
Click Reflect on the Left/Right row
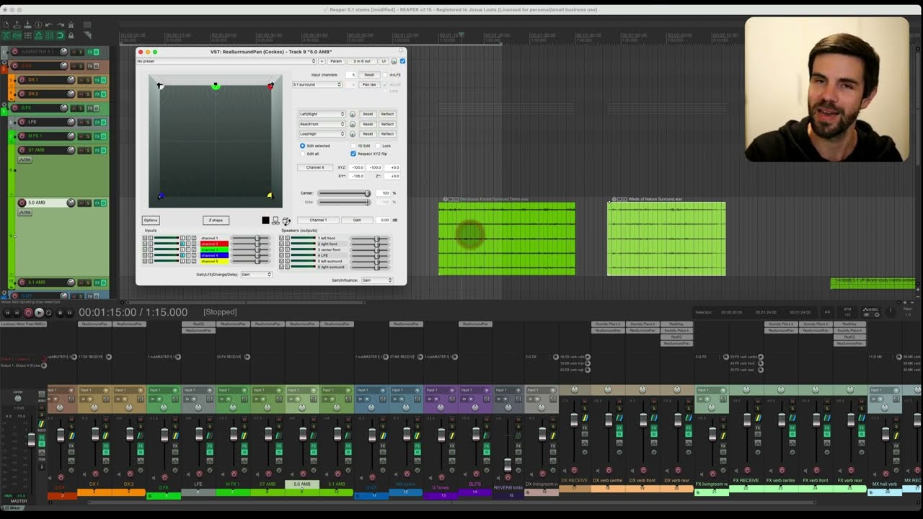pyautogui.click(x=387, y=114)
